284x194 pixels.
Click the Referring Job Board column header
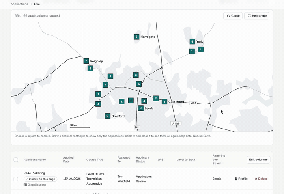[219, 160]
